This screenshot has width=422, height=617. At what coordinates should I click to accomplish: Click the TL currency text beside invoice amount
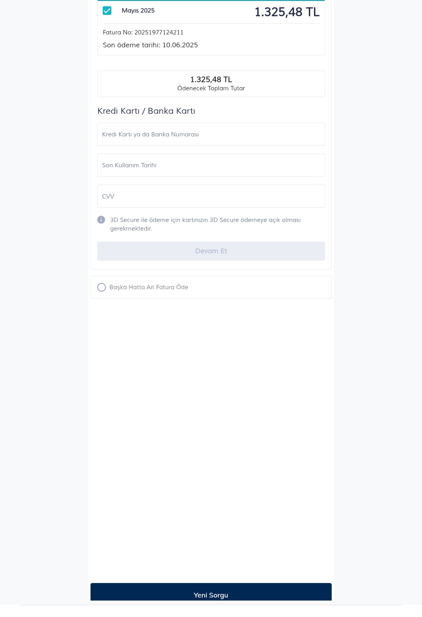[313, 12]
